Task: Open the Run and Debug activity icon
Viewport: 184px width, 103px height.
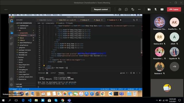Action: pyautogui.click(x=11, y=38)
